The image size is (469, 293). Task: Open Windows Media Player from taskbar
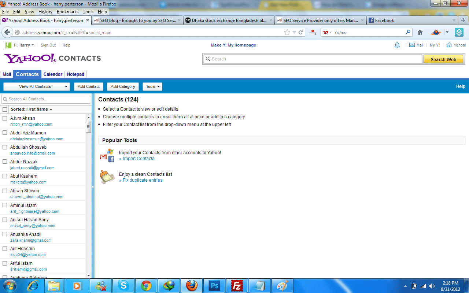click(x=77, y=286)
